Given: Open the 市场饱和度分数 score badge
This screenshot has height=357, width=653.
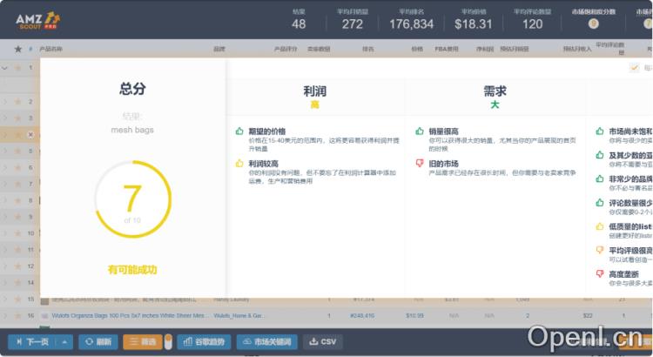Looking at the screenshot, I should 594,24.
